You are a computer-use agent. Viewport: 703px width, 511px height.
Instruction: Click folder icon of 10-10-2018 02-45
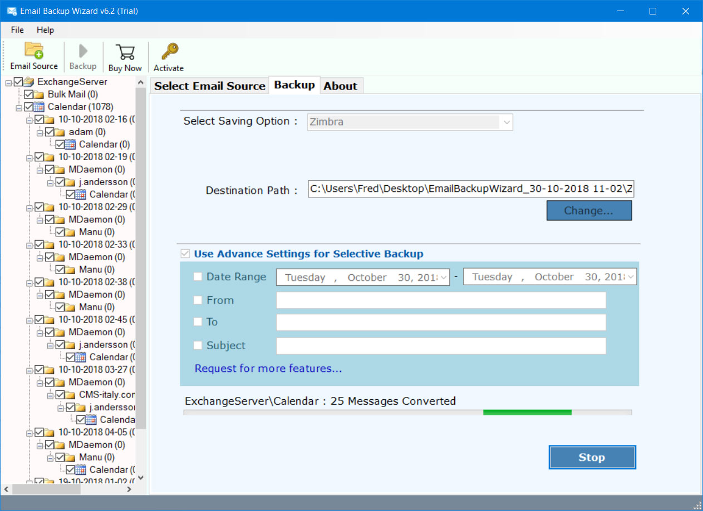[x=50, y=320]
